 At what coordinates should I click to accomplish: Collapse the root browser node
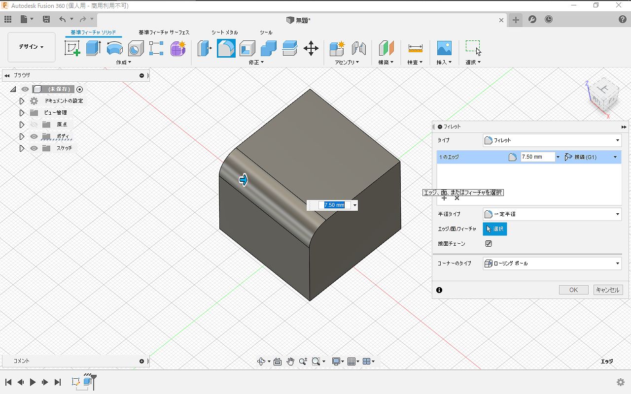[x=13, y=89]
